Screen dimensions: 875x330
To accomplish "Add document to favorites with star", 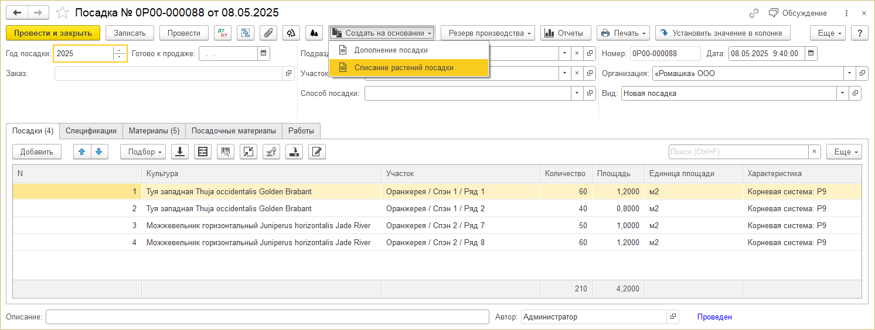I will [x=62, y=12].
